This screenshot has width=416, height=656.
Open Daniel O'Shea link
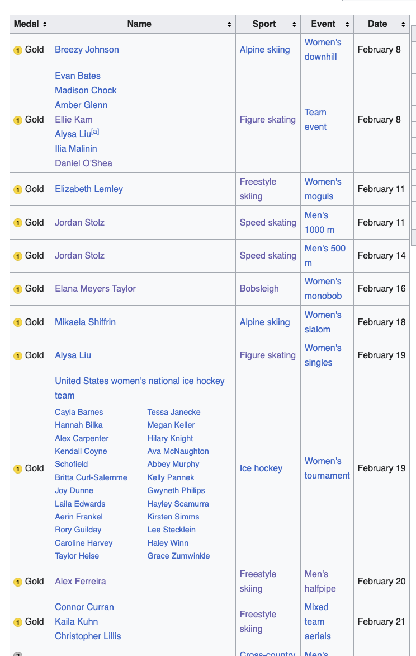(x=84, y=163)
